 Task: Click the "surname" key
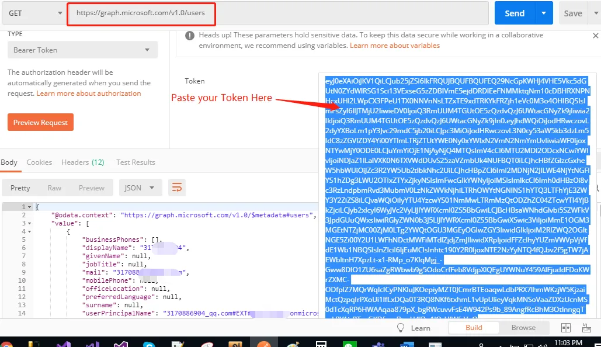[x=100, y=305]
